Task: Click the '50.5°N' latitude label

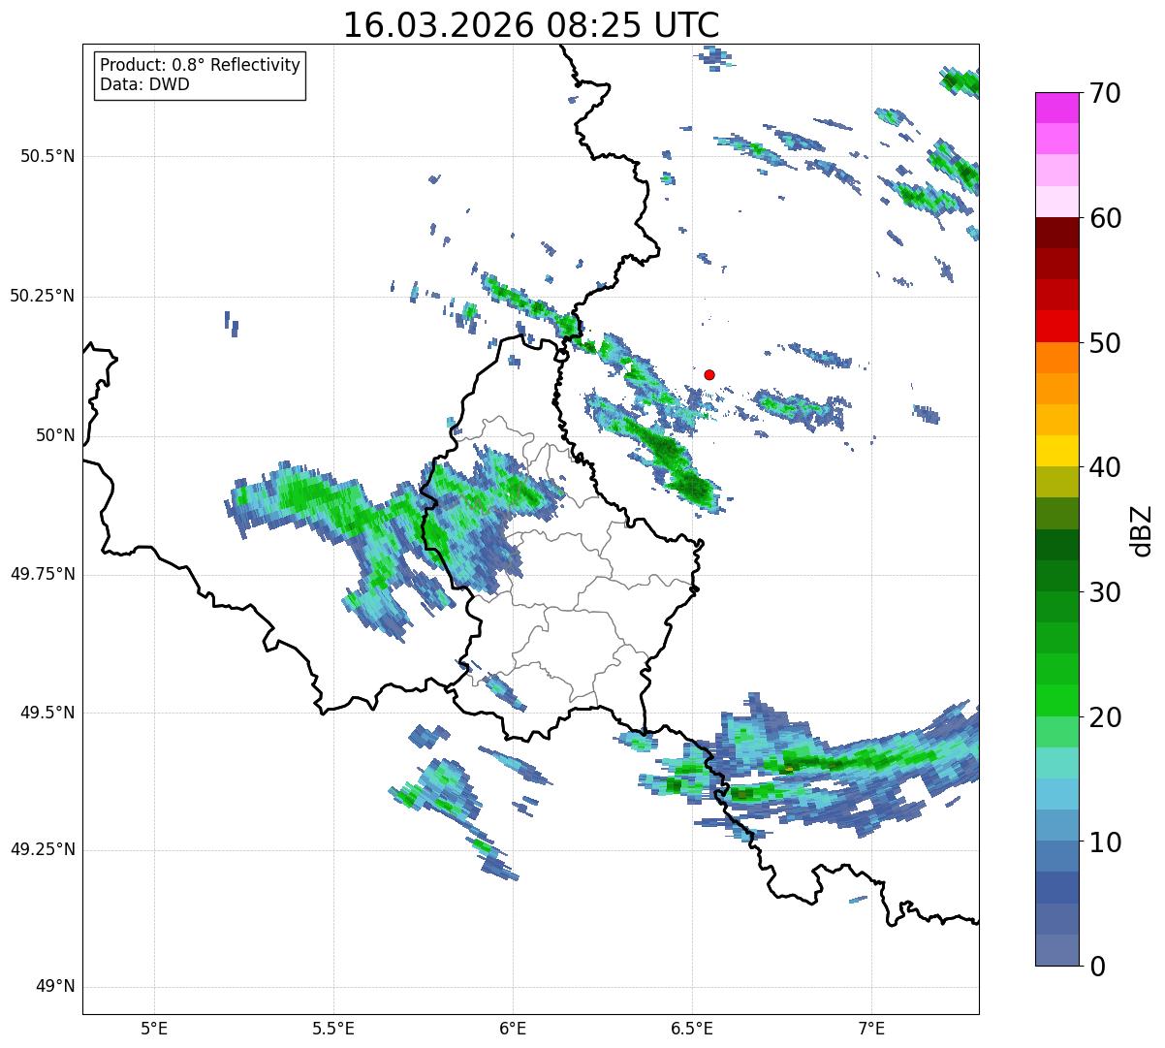Action: pos(47,156)
